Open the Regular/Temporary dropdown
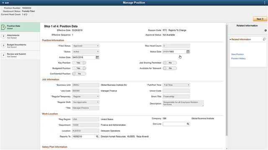 click(85, 96)
